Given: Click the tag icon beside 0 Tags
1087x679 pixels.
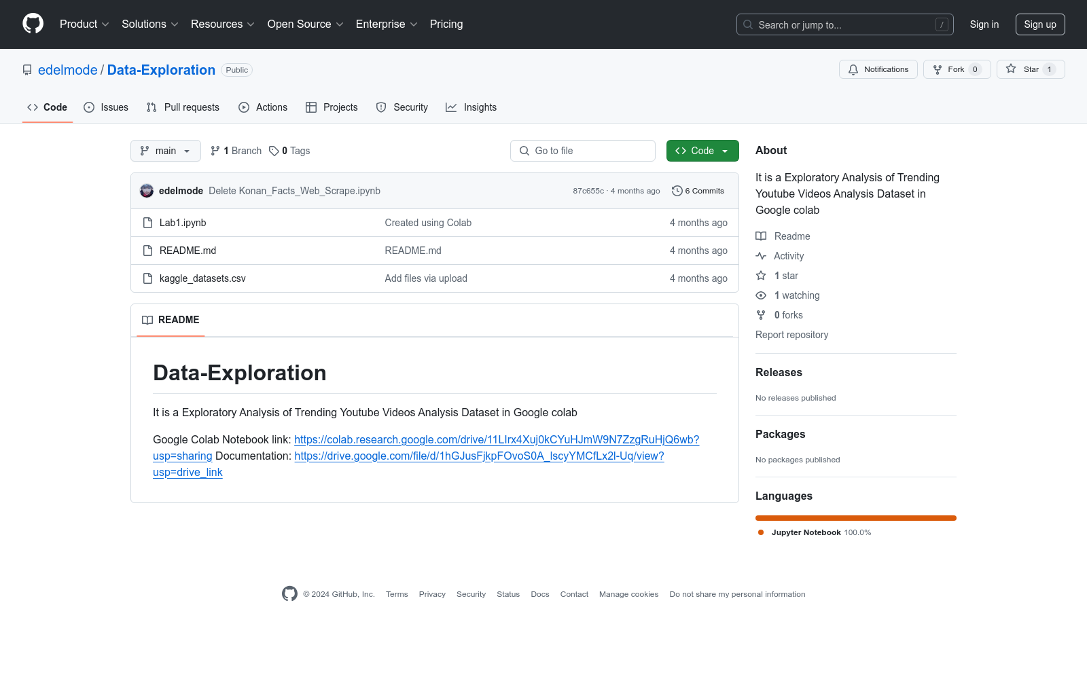Looking at the screenshot, I should pos(274,151).
